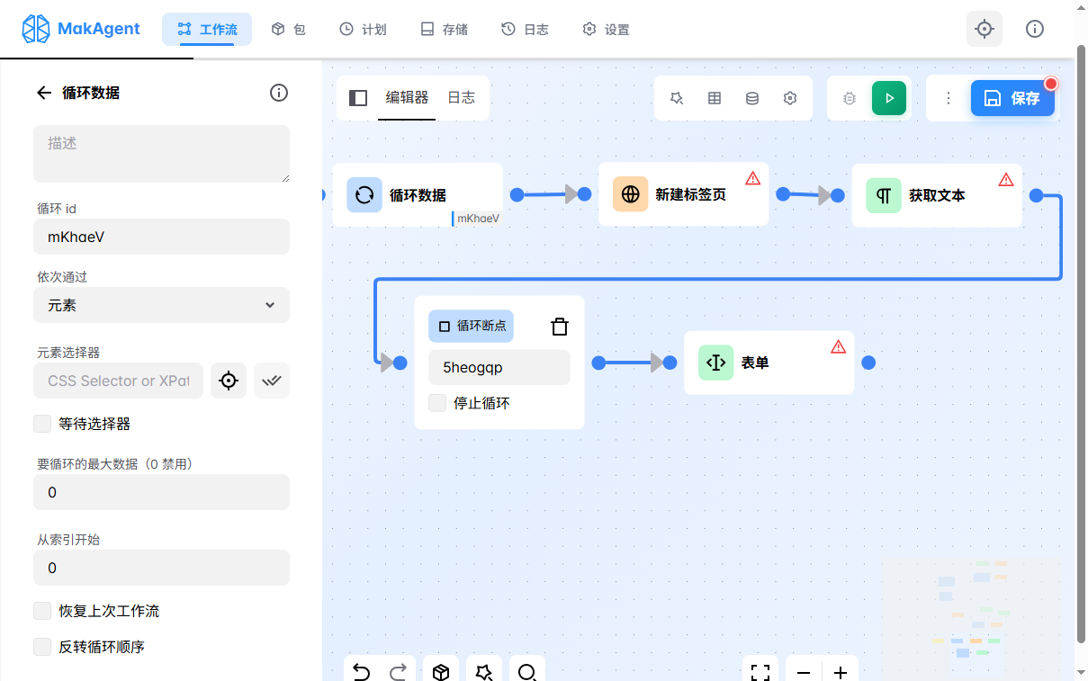This screenshot has width=1088, height=681.
Task: Click the 循环 id input field
Action: 162,237
